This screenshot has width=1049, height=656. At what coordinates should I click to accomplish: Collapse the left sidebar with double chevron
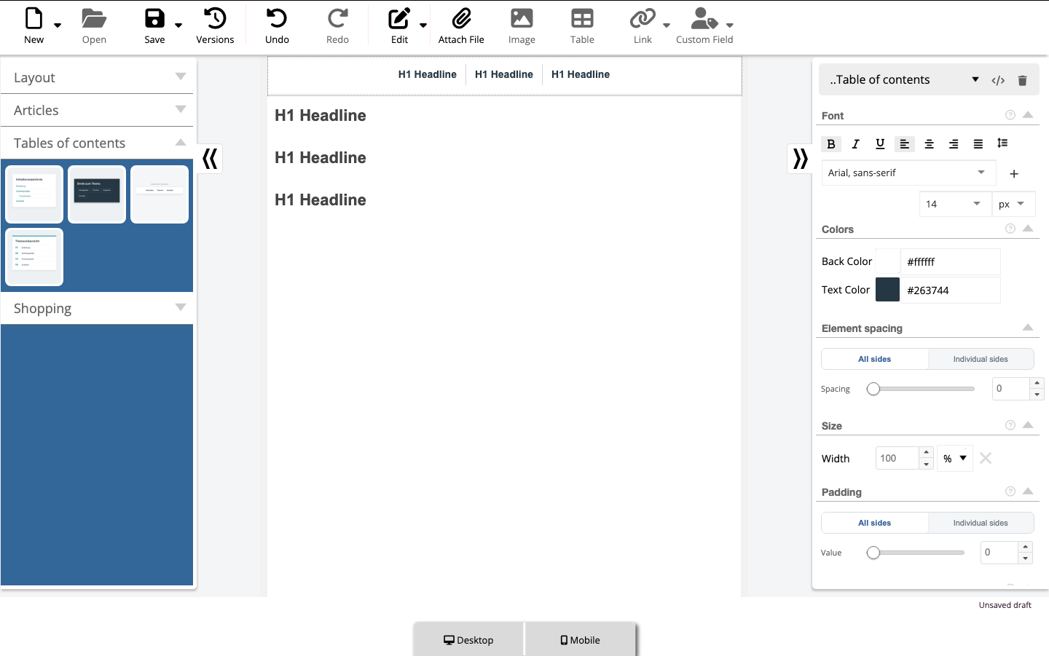pyautogui.click(x=210, y=159)
